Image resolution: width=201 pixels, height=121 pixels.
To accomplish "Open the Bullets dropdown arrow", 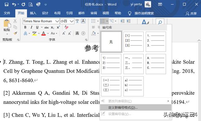I will [98, 21].
